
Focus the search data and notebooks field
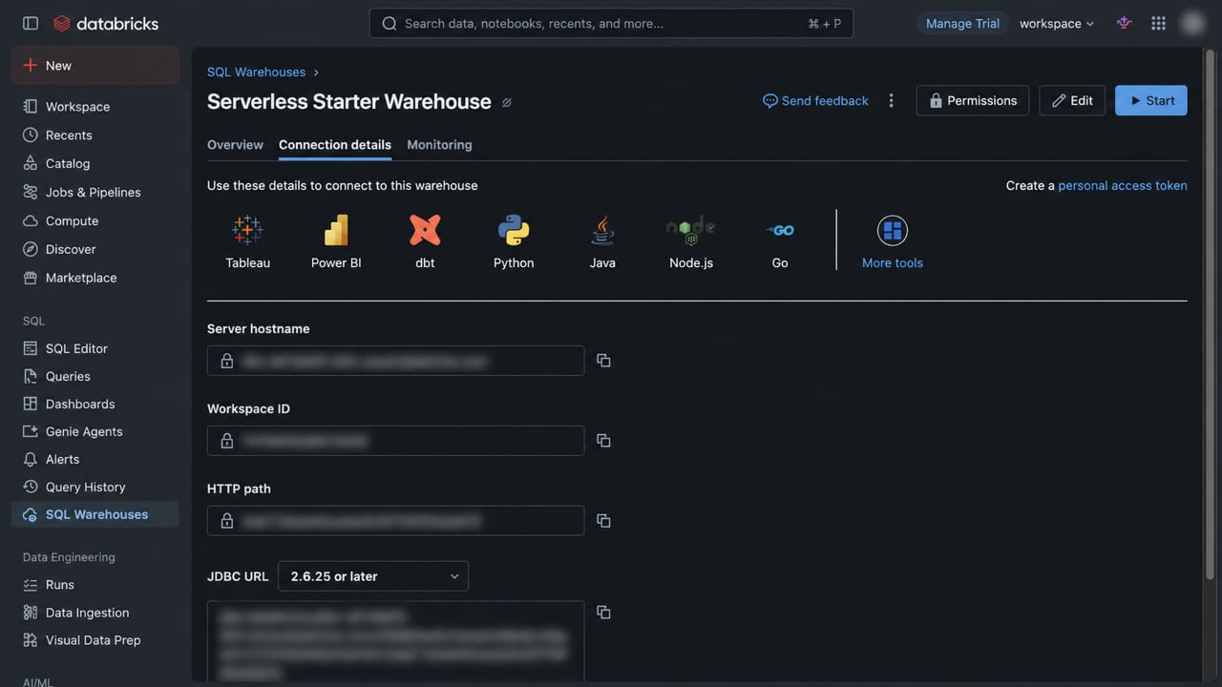click(x=611, y=23)
